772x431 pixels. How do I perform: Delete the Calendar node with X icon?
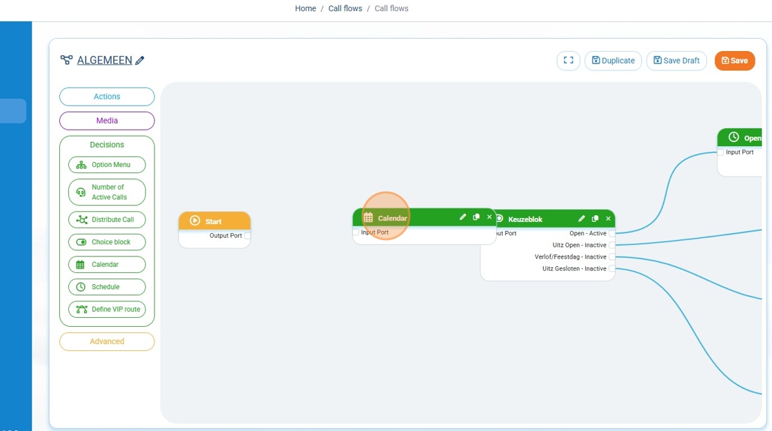pyautogui.click(x=489, y=217)
